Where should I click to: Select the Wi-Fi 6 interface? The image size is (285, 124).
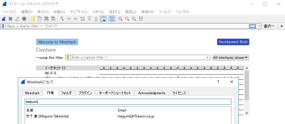140,73
